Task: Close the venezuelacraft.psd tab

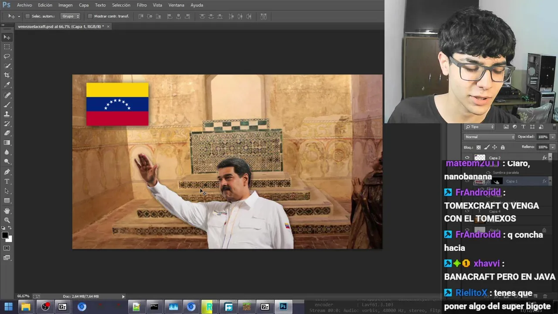Action: (109, 27)
